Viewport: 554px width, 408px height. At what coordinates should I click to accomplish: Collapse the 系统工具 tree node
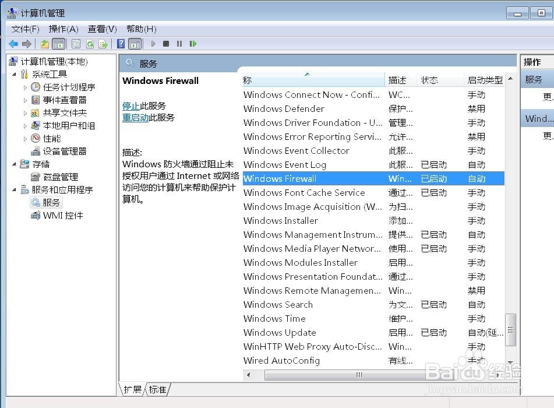[x=14, y=74]
